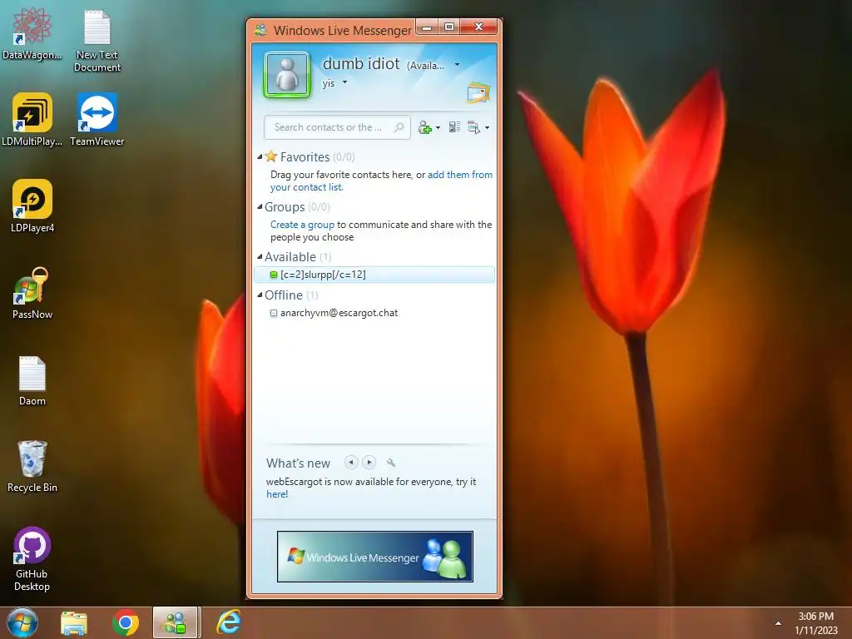This screenshot has height=639, width=852.
Task: Click the user profile avatar picture
Action: pos(287,74)
